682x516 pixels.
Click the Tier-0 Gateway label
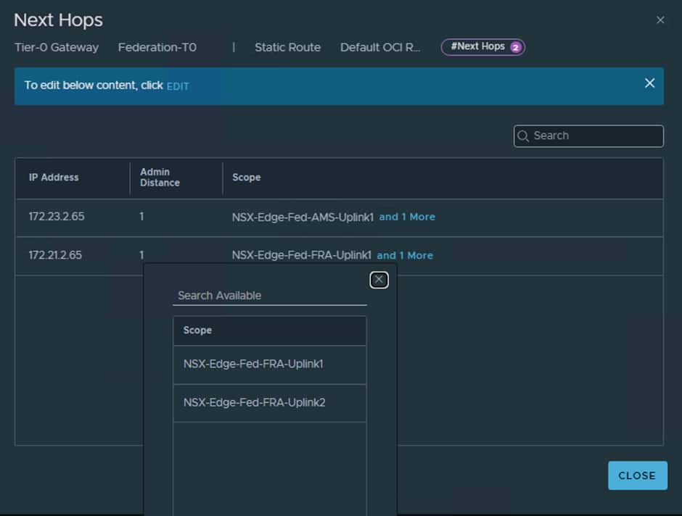point(57,47)
